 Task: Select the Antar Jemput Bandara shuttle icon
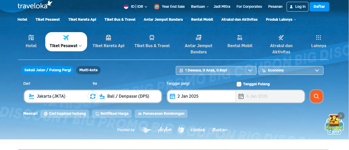(199, 38)
